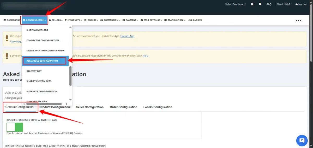313x148 pixels.
Task: Click the 'here' link in RMA notice
Action: click(145, 56)
